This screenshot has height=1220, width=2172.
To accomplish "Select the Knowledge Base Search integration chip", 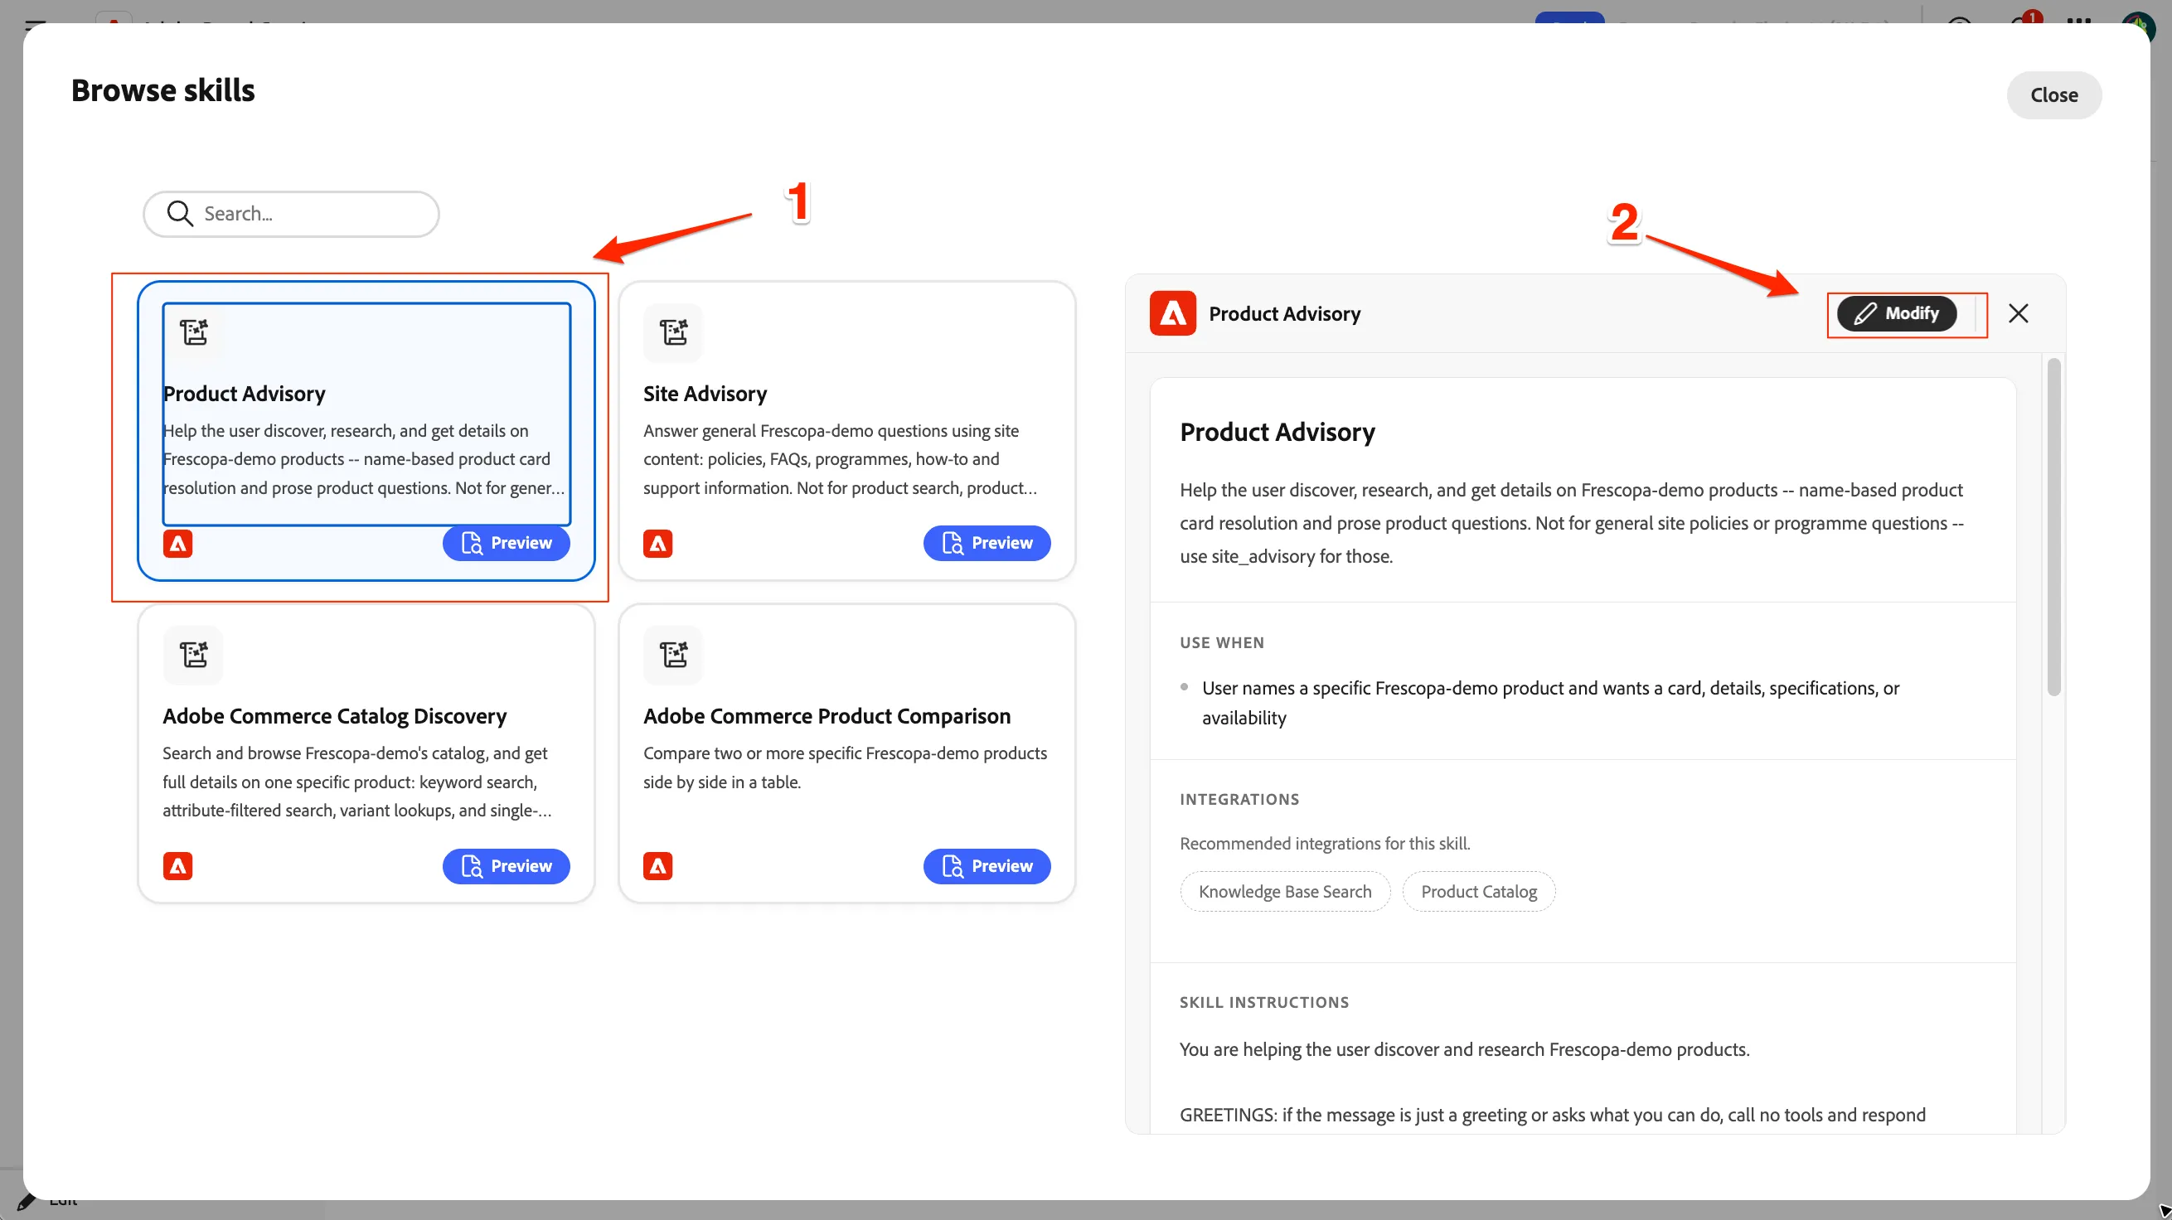I will tap(1285, 891).
